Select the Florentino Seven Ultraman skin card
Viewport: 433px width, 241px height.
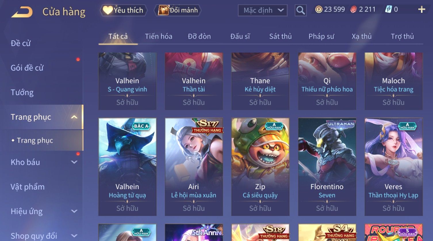point(327,167)
